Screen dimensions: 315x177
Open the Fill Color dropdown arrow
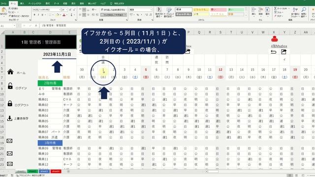61,15
